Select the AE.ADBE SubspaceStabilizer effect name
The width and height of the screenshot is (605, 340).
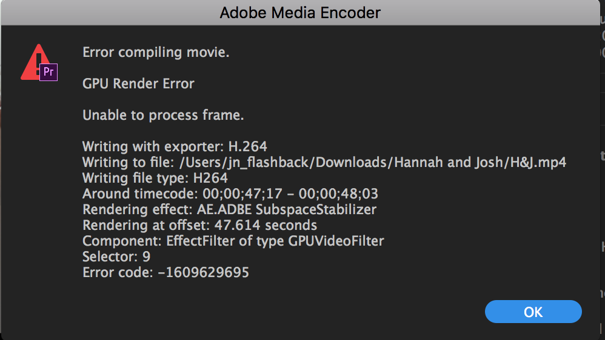click(287, 209)
